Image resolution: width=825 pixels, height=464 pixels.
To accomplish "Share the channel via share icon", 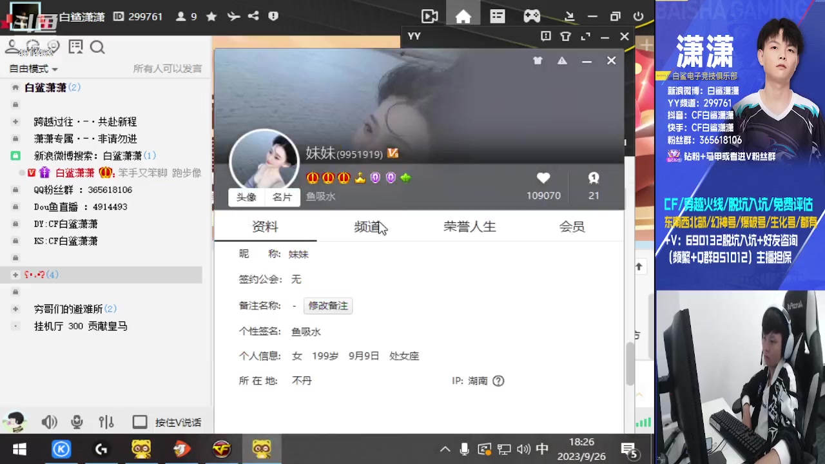I will tap(253, 17).
